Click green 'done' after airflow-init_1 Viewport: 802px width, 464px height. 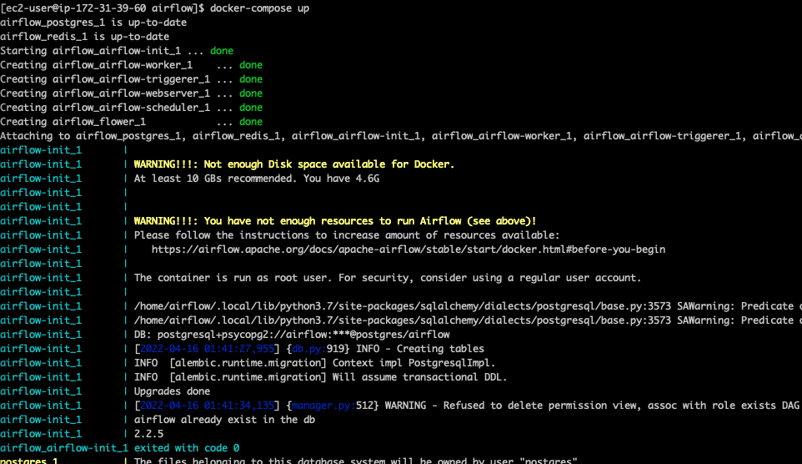pos(222,51)
